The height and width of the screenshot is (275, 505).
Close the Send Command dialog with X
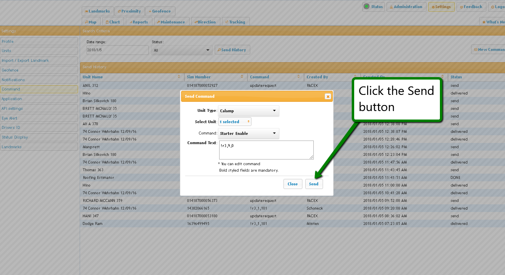tap(328, 97)
